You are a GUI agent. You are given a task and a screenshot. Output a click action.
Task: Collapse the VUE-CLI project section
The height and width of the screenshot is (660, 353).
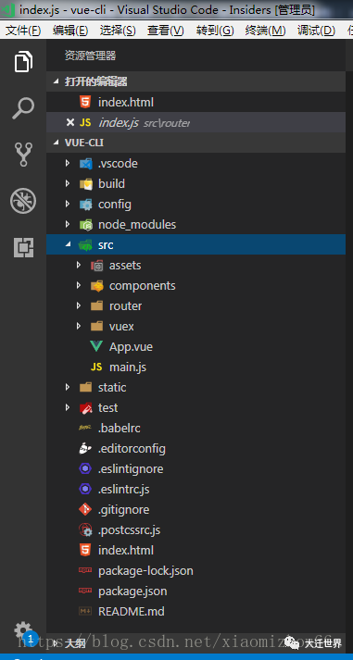(x=57, y=143)
